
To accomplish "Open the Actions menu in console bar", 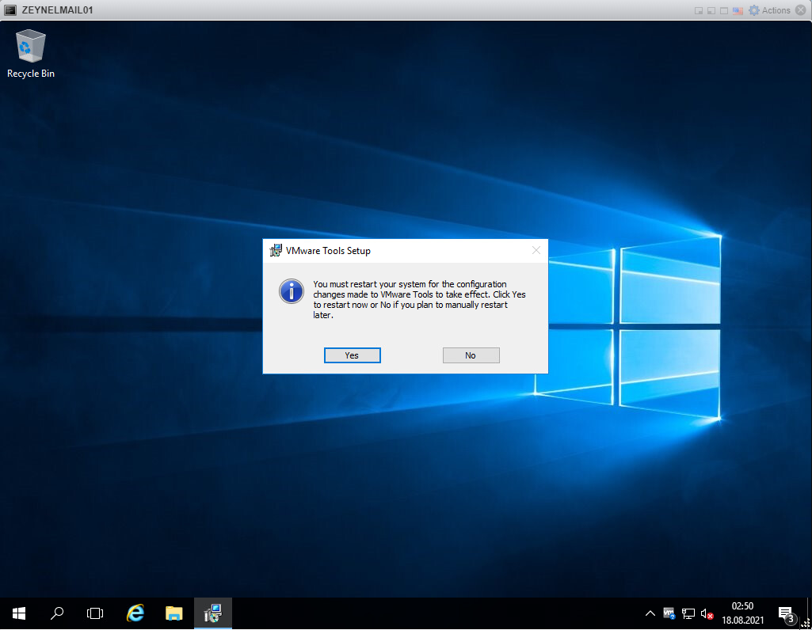I will tap(769, 10).
